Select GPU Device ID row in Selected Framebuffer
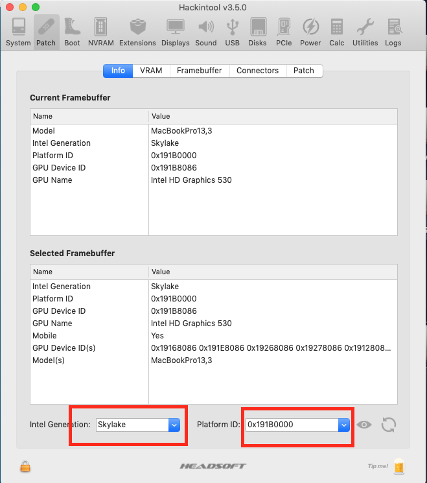Viewport: 427px width, 483px height. click(214, 311)
